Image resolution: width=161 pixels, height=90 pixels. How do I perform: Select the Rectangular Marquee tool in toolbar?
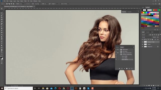pos(2,11)
